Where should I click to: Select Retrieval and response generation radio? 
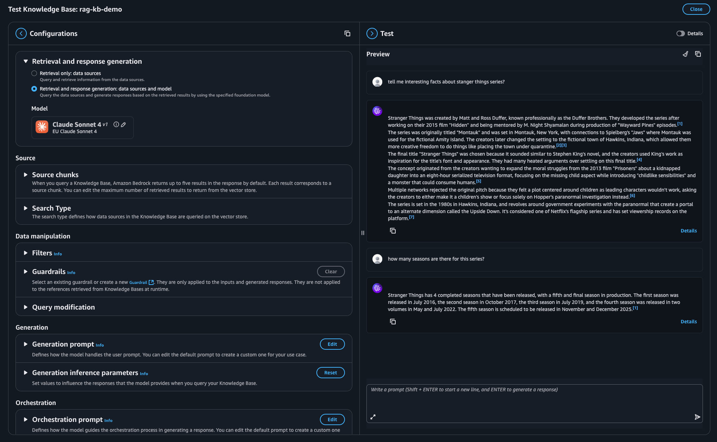34,89
